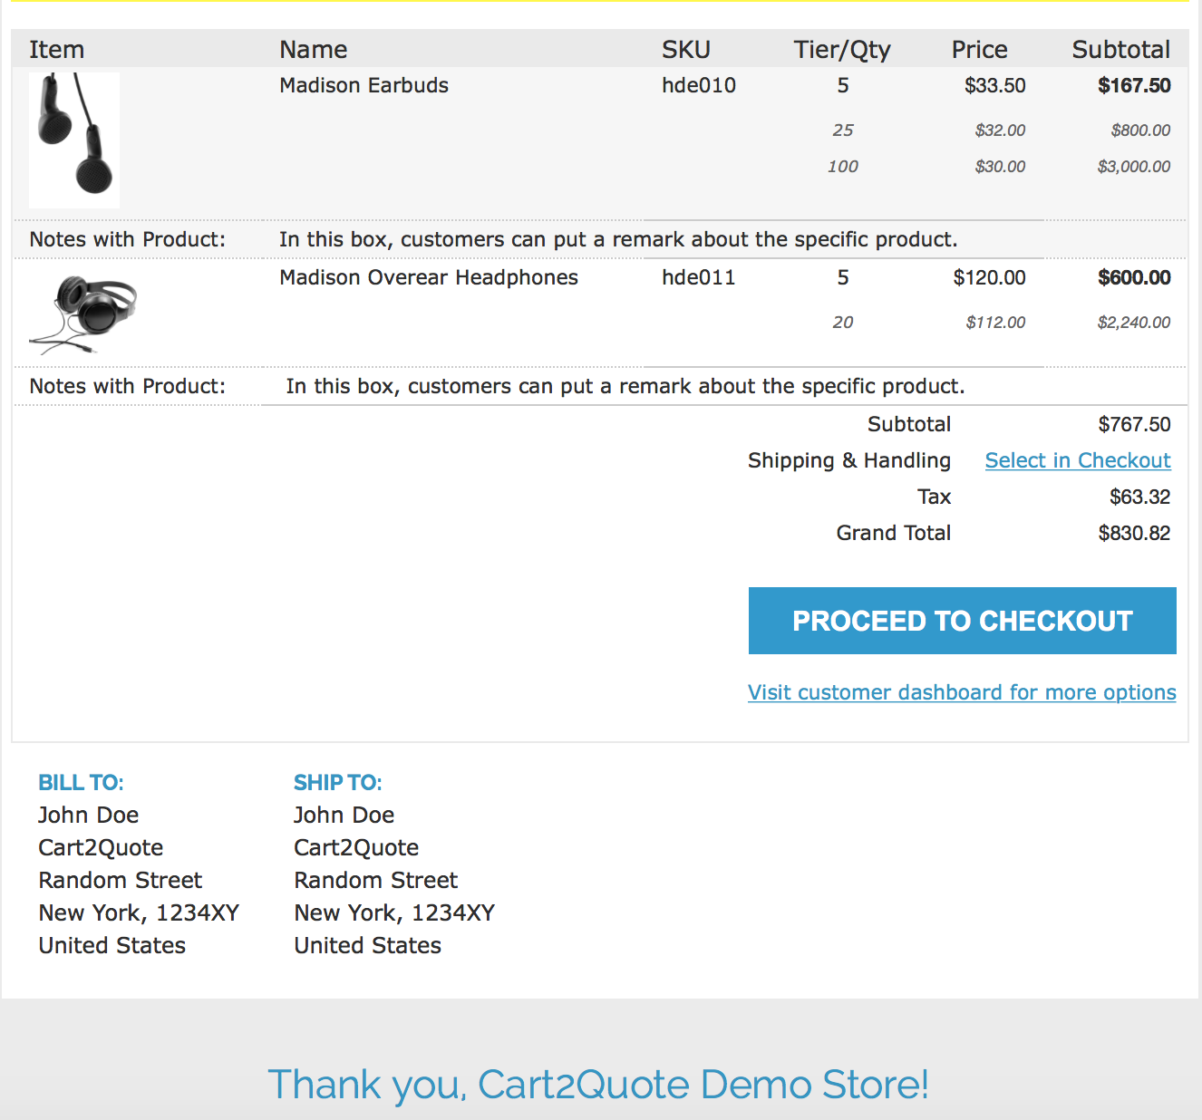Click the 'SHIP TO:' heading
Screen dimensions: 1202x1120
[x=338, y=783]
